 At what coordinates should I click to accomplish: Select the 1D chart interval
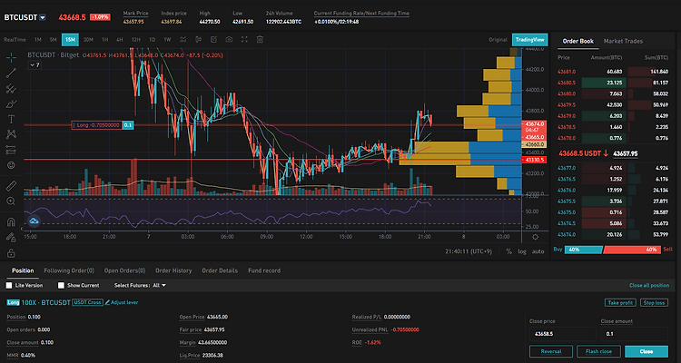(152, 40)
